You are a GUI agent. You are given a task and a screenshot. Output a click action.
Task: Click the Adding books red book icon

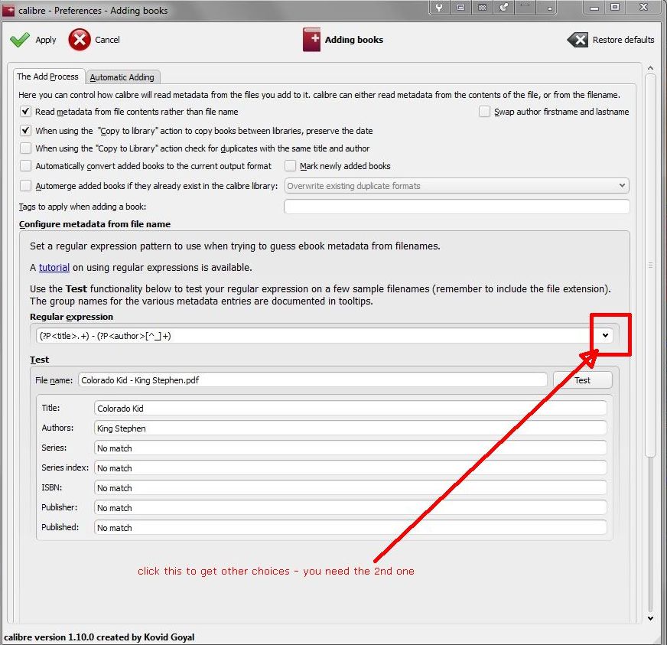coord(312,40)
